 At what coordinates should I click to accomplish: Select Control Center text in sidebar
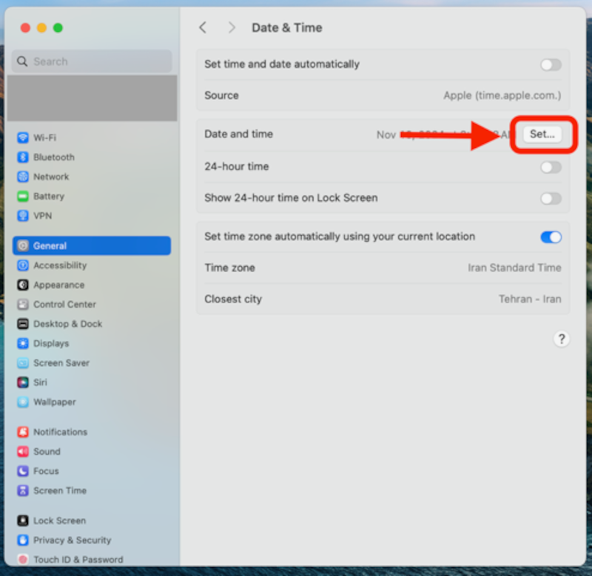click(64, 304)
